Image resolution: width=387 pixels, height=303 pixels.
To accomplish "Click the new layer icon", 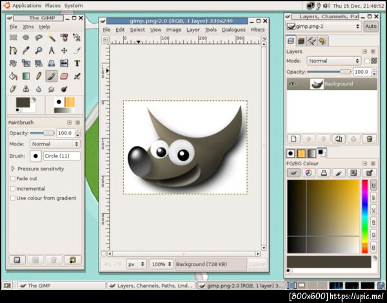I will 293,139.
